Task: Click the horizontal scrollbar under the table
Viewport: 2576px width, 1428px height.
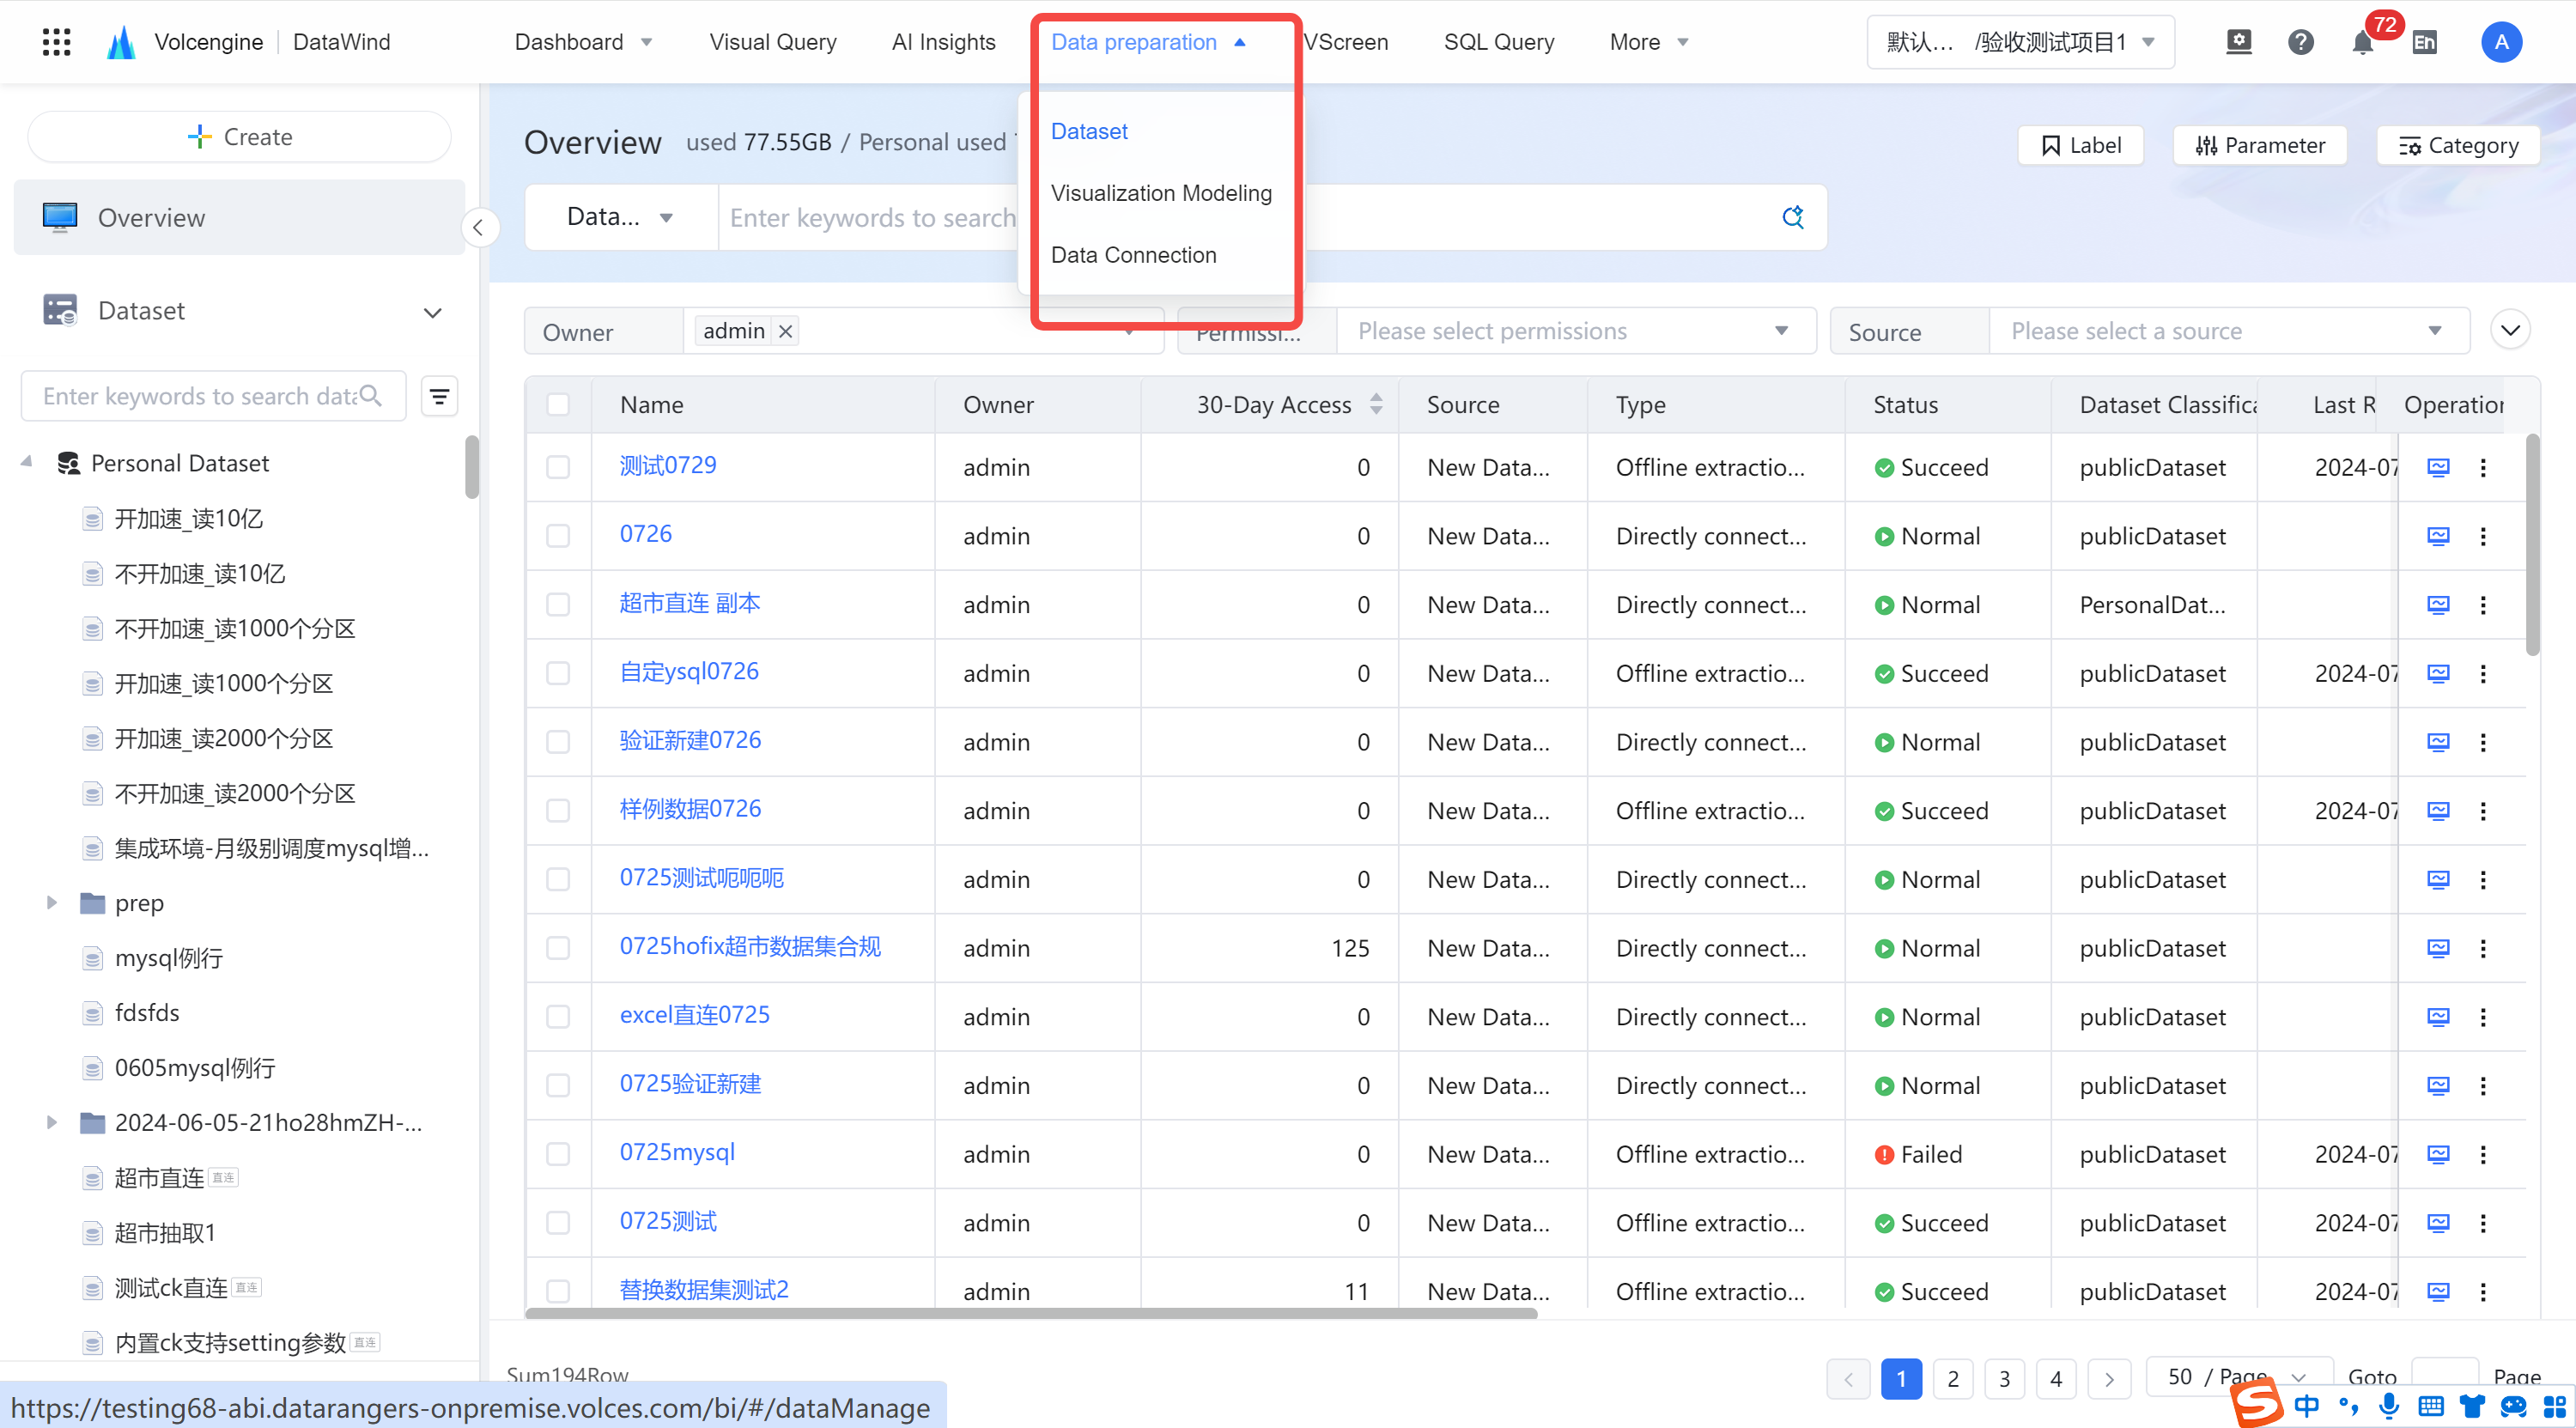Action: pos(1030,1313)
